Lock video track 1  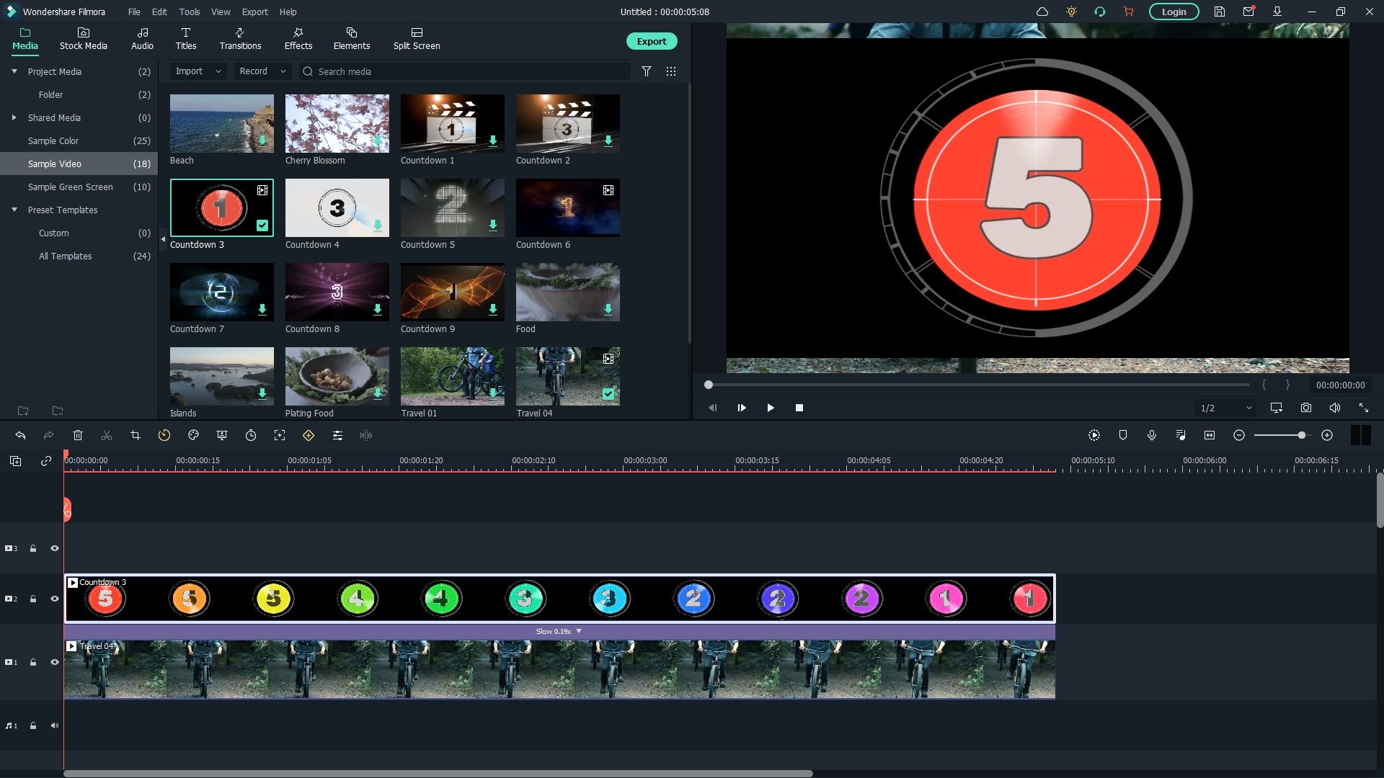(x=33, y=662)
